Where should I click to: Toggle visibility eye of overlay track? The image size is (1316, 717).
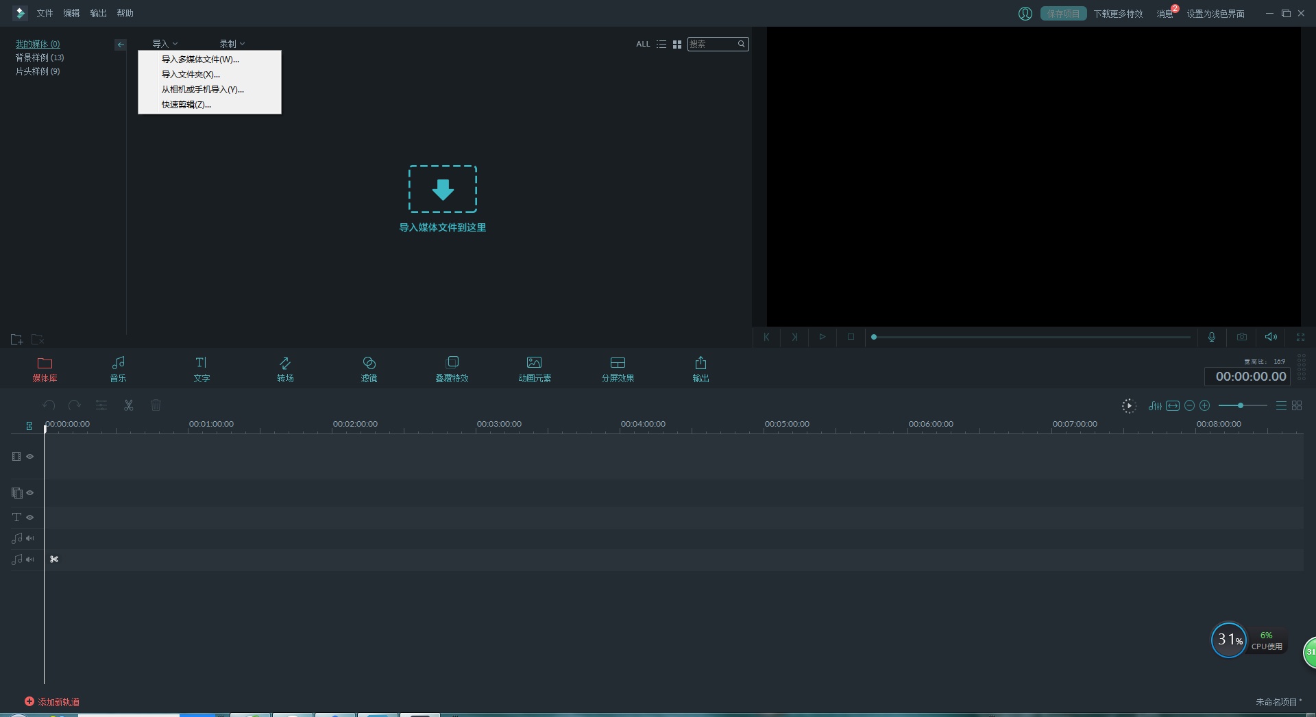30,492
